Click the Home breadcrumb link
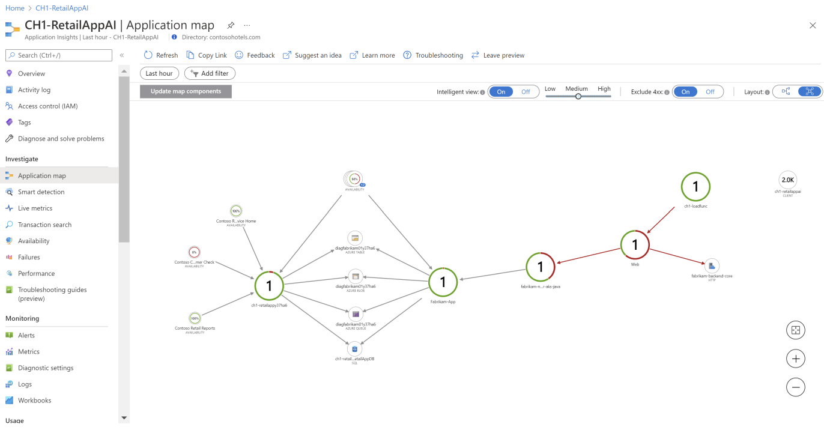This screenshot has height=439, width=824. (x=14, y=8)
